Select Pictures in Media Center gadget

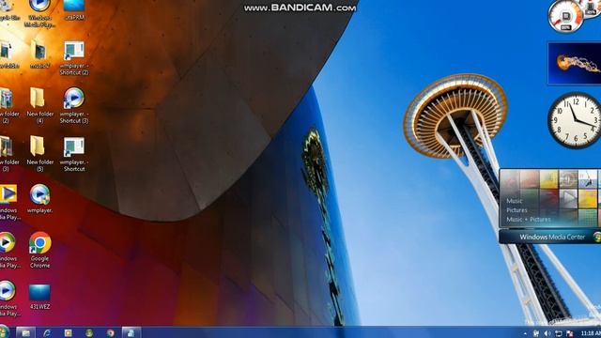coord(516,210)
